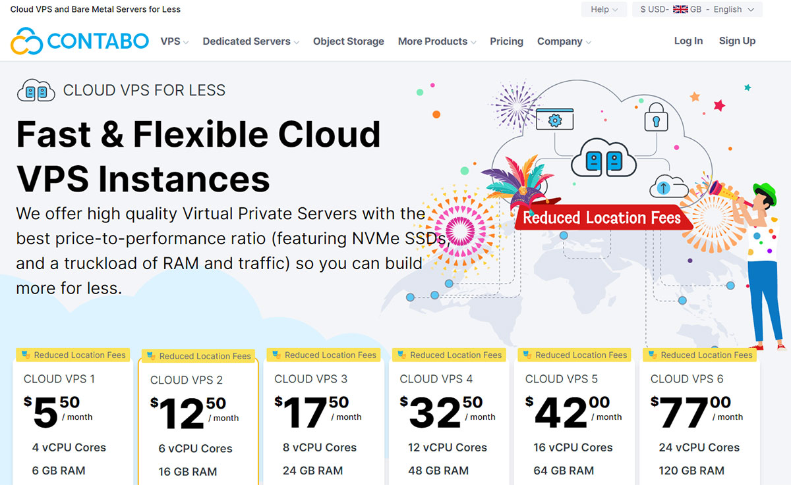The height and width of the screenshot is (485, 791).
Task: Click the gear settings window icon in illustration
Action: click(554, 119)
